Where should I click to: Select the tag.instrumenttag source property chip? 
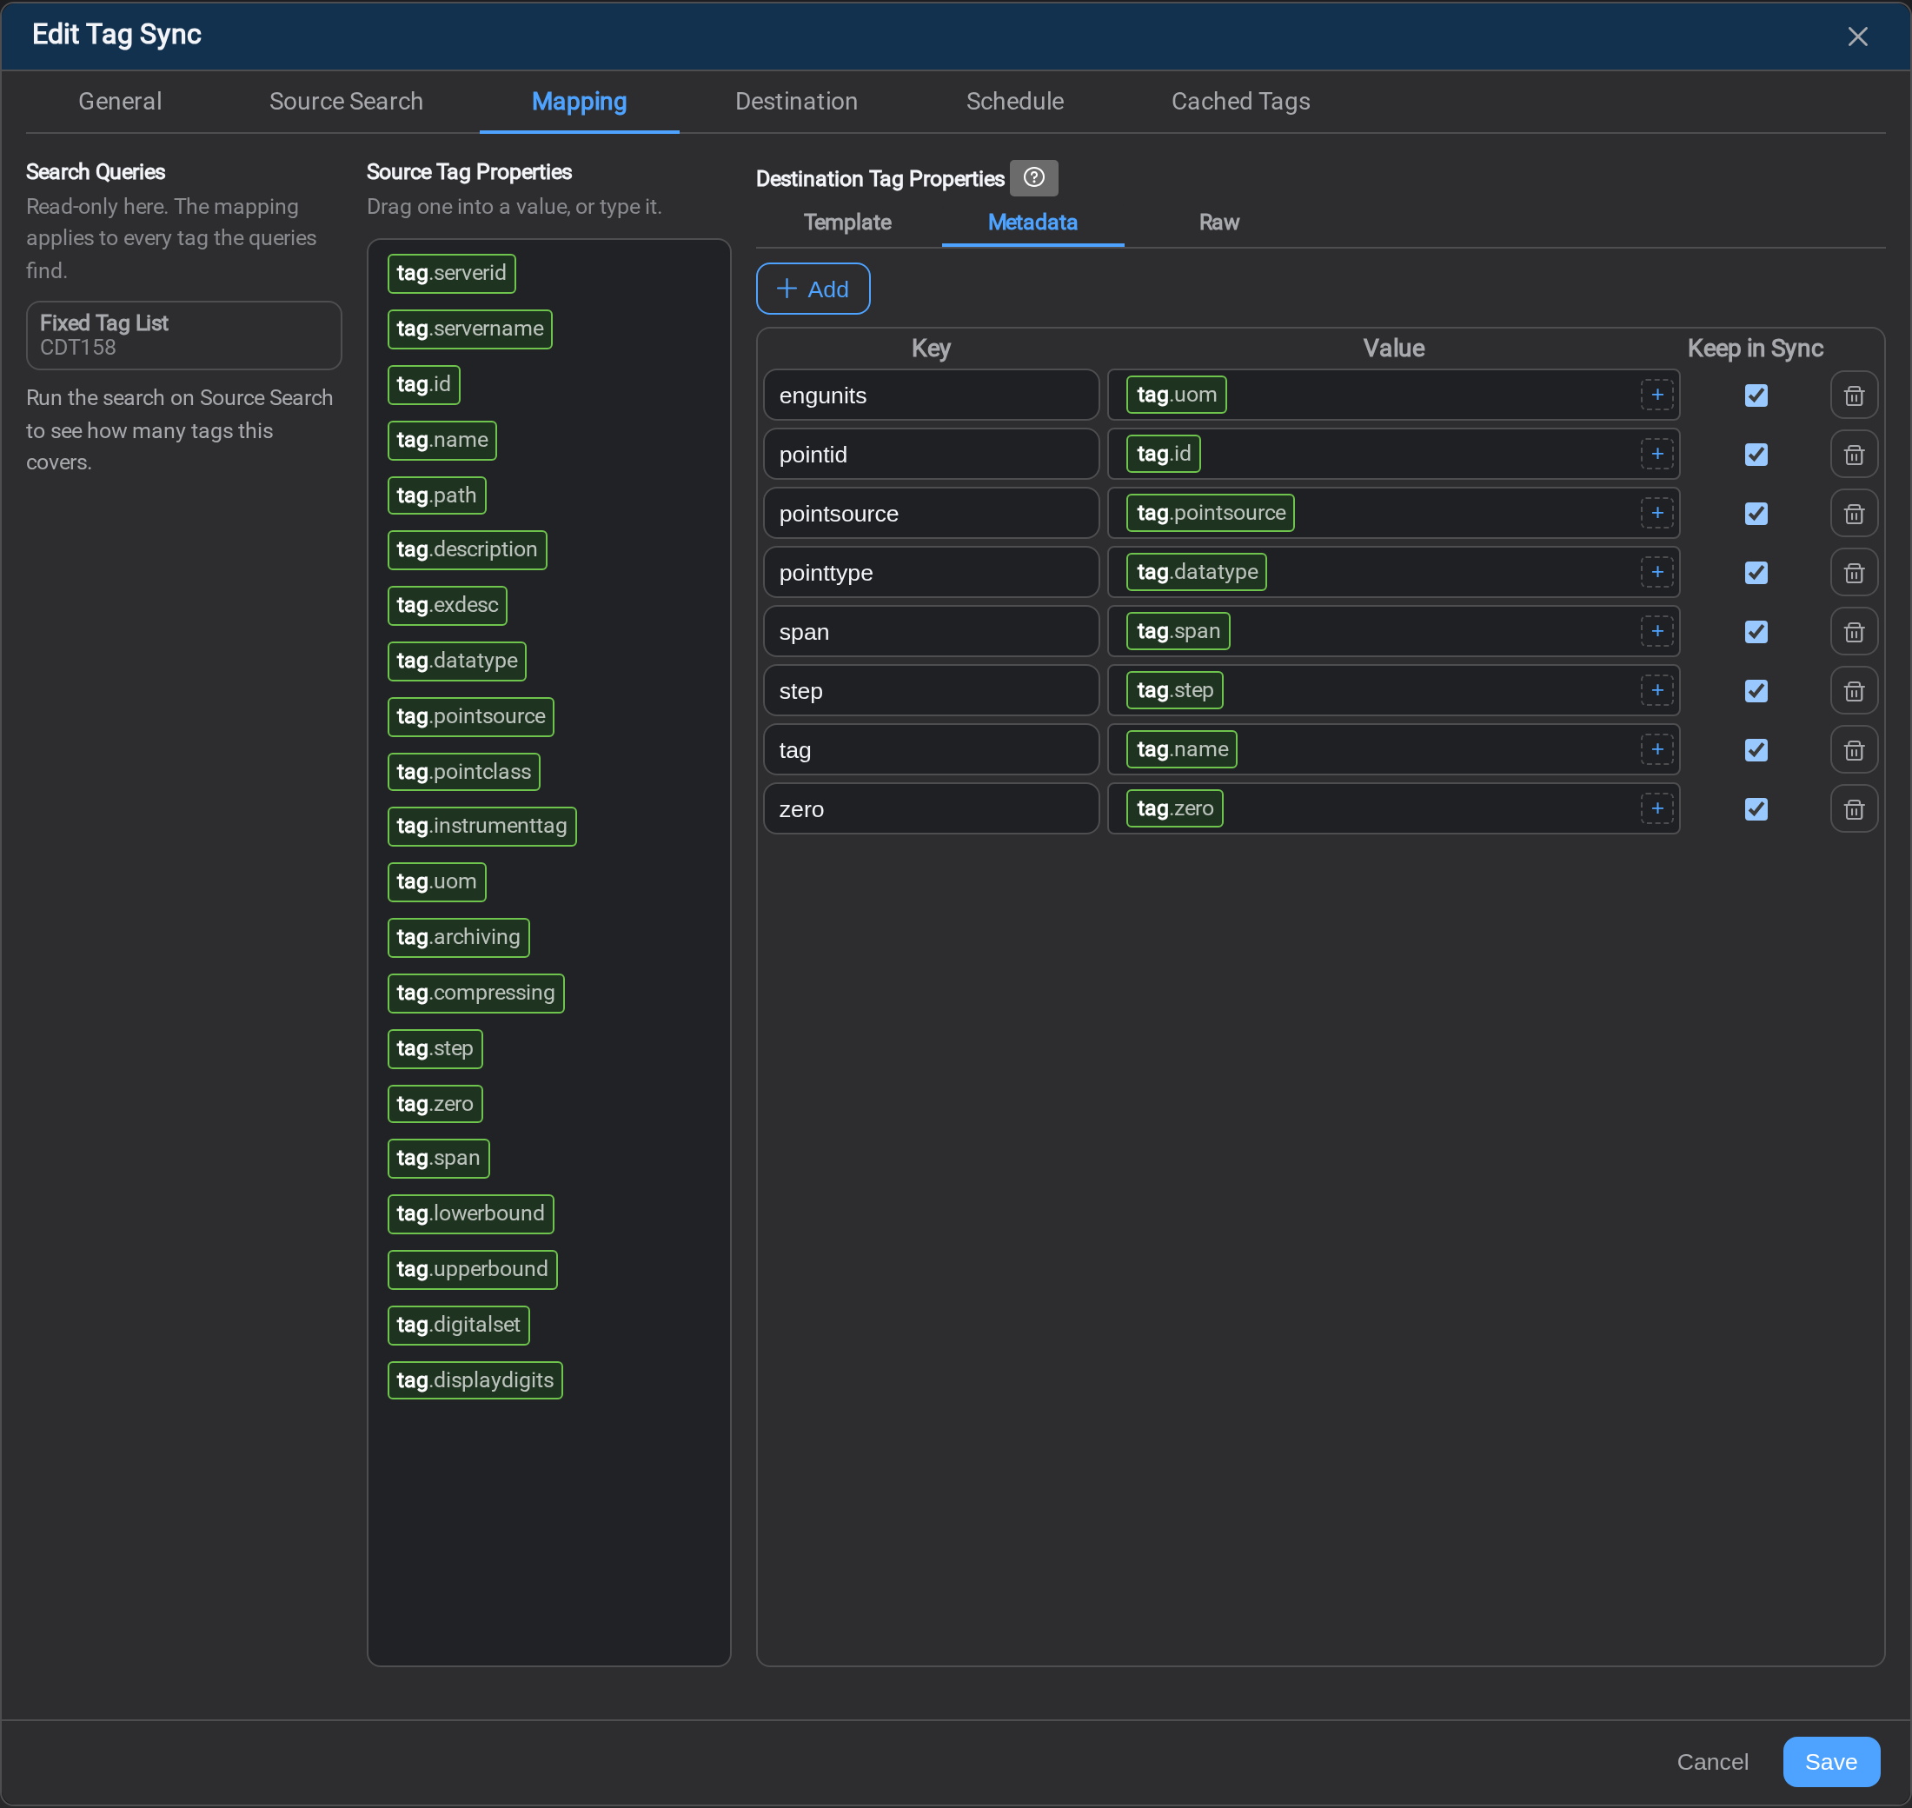tap(481, 826)
